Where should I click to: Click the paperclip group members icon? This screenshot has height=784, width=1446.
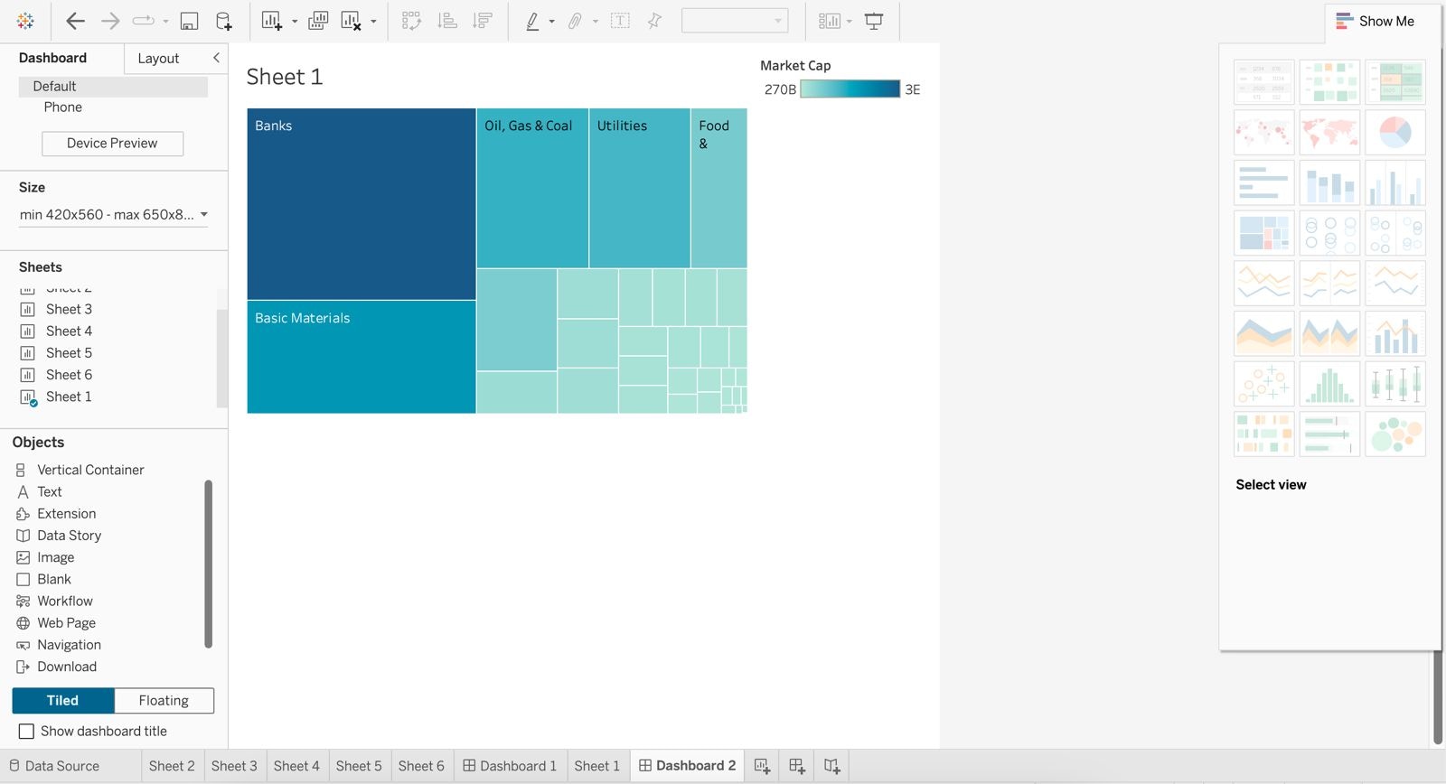(x=575, y=21)
